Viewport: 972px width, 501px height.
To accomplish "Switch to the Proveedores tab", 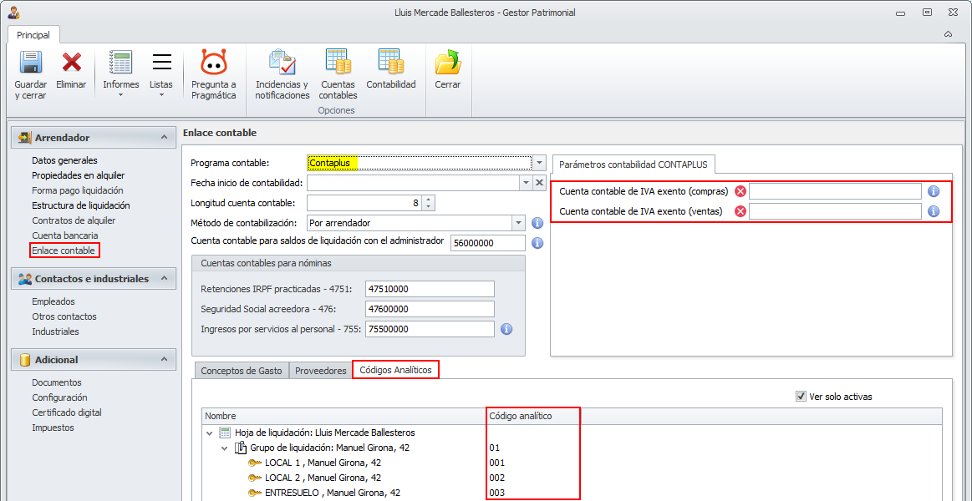I will [x=320, y=371].
